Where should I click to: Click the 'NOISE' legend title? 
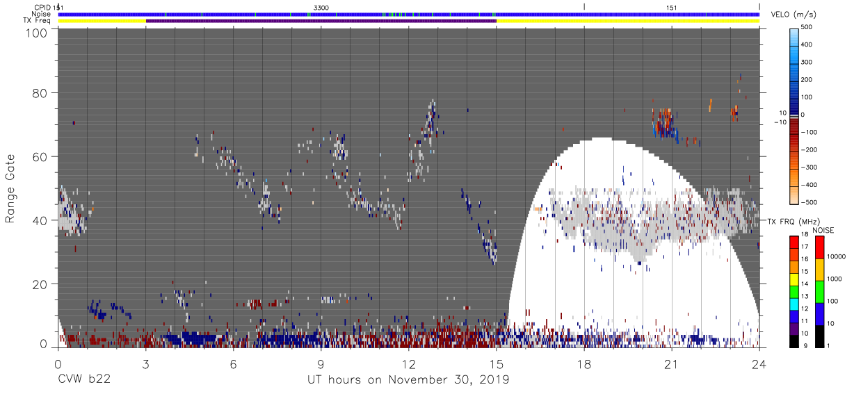tap(823, 230)
